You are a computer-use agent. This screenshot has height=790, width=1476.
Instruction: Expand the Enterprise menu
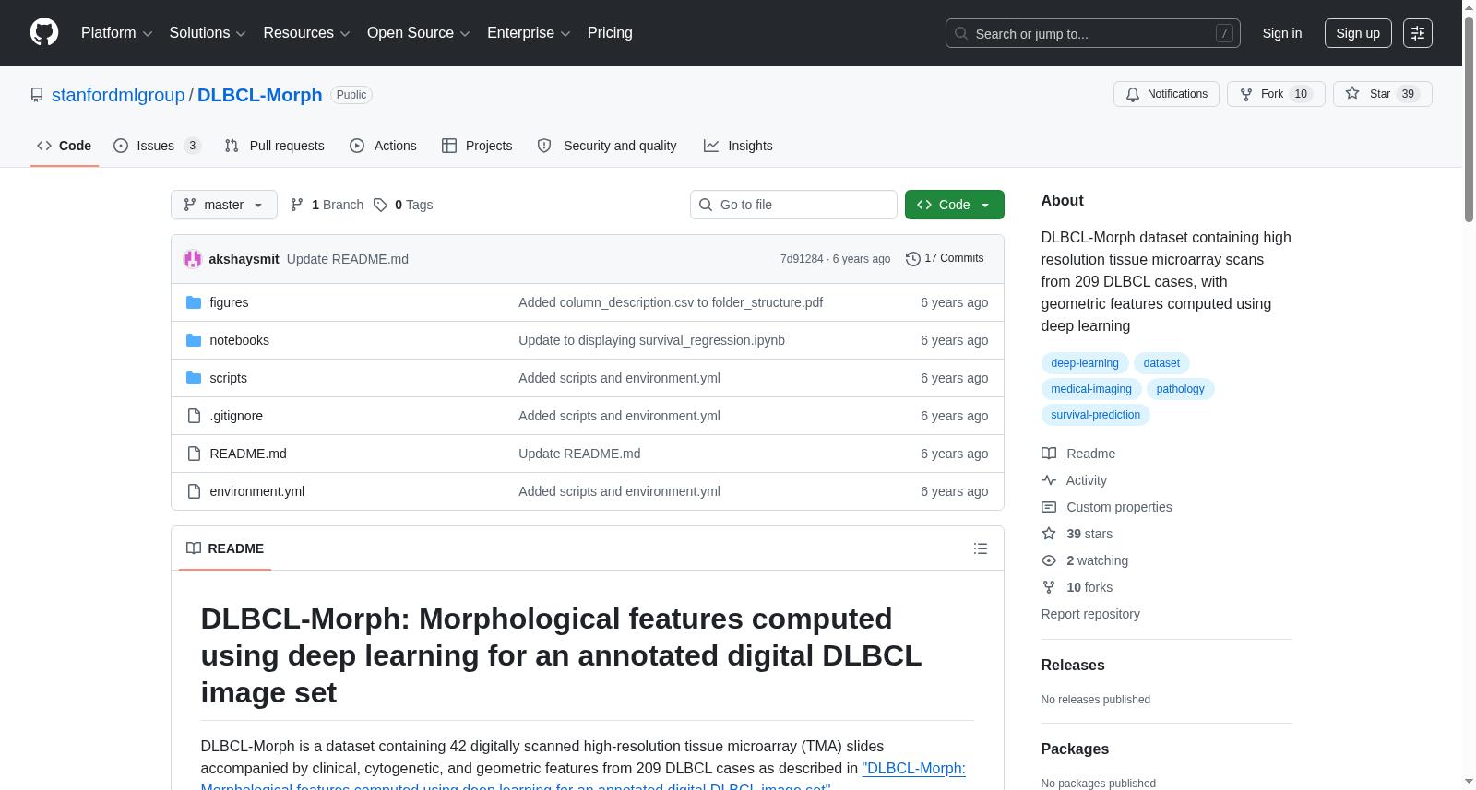[529, 33]
